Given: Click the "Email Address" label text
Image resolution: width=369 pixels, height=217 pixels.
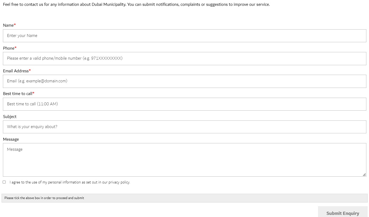Looking at the screenshot, I should (x=16, y=71).
